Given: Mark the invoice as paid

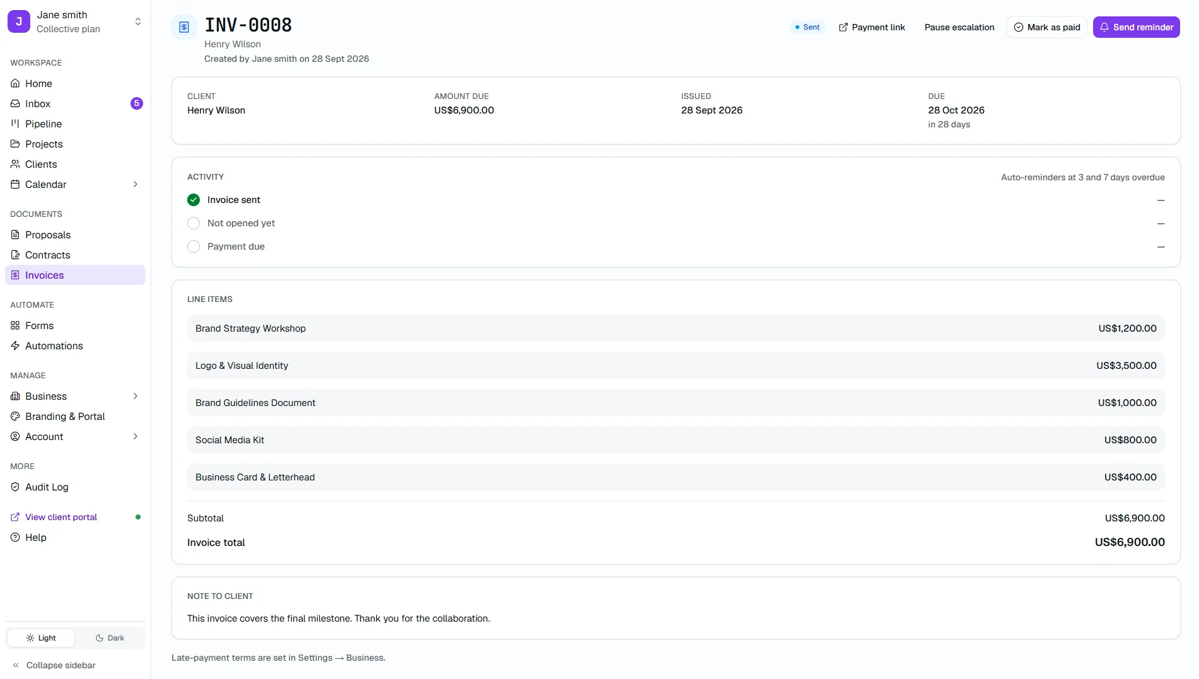Looking at the screenshot, I should 1046,27.
